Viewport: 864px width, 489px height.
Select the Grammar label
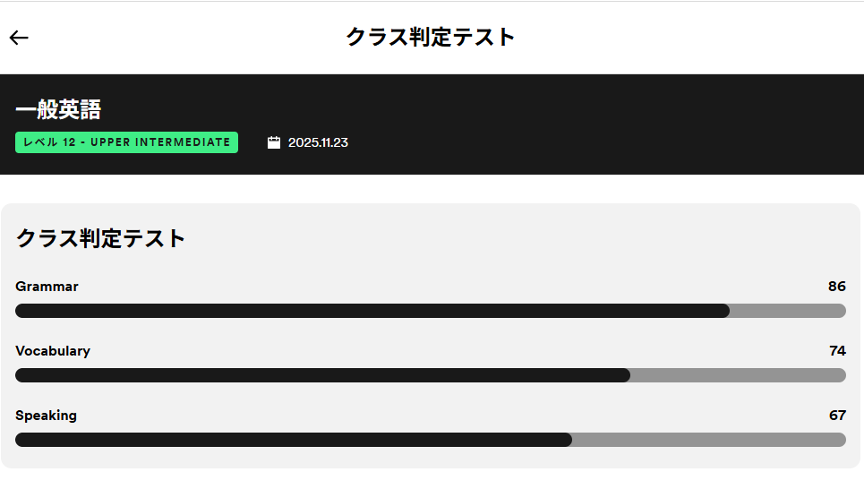click(47, 287)
